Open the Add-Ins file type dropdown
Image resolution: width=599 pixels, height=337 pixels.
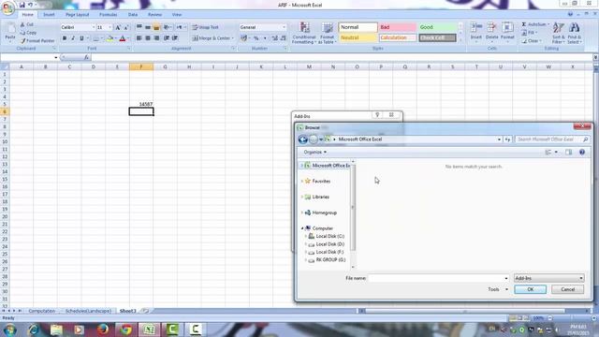coord(548,278)
